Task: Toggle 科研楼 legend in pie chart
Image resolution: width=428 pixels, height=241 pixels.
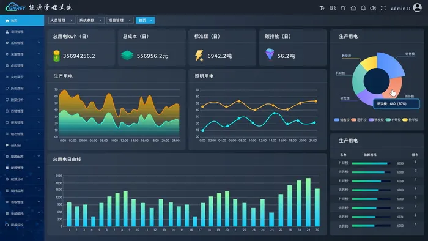Action: (x=393, y=120)
